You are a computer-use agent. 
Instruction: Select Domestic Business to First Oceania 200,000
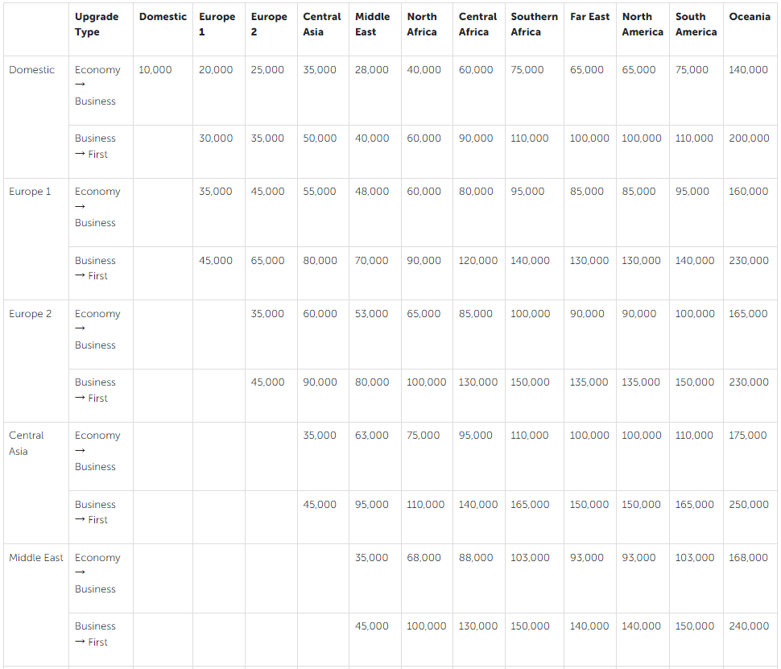749,138
